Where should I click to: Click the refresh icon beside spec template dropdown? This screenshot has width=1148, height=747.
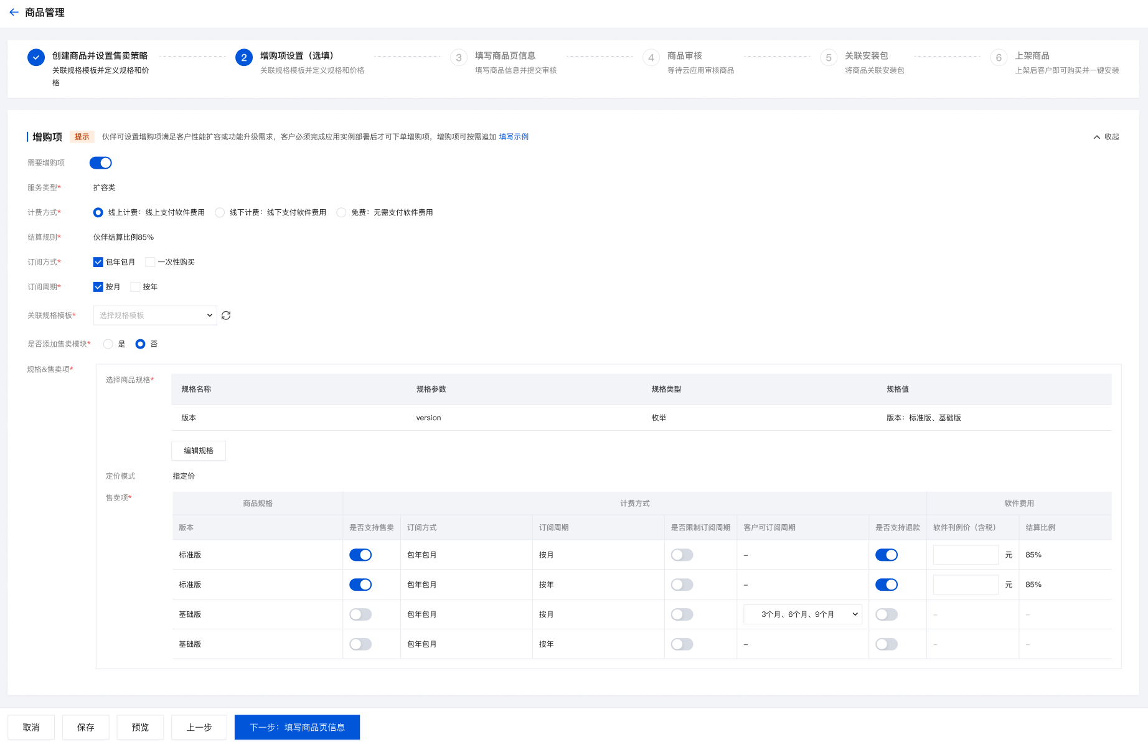click(226, 316)
